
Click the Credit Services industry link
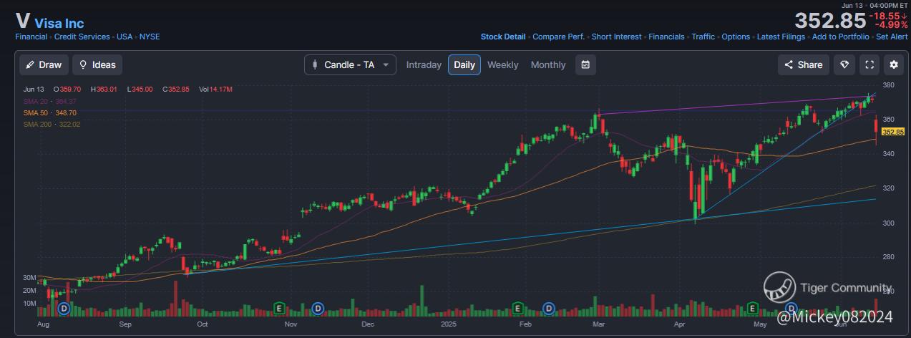coord(82,37)
